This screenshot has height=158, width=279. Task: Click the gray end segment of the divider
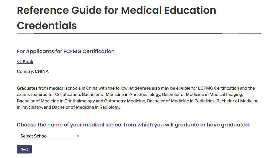tap(252, 34)
